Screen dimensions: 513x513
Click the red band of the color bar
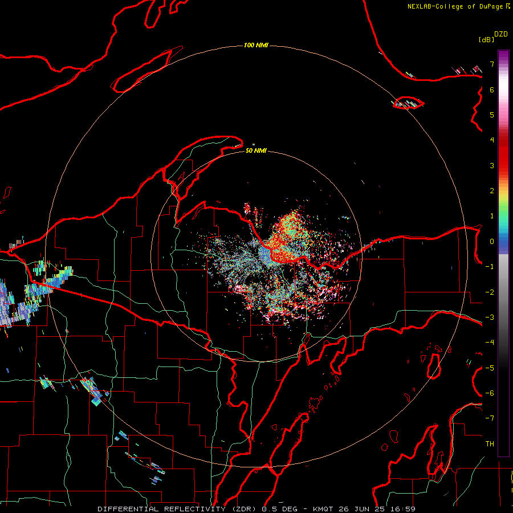503,154
